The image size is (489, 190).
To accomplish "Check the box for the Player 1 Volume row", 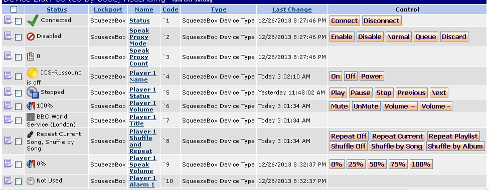I will point(19,106).
